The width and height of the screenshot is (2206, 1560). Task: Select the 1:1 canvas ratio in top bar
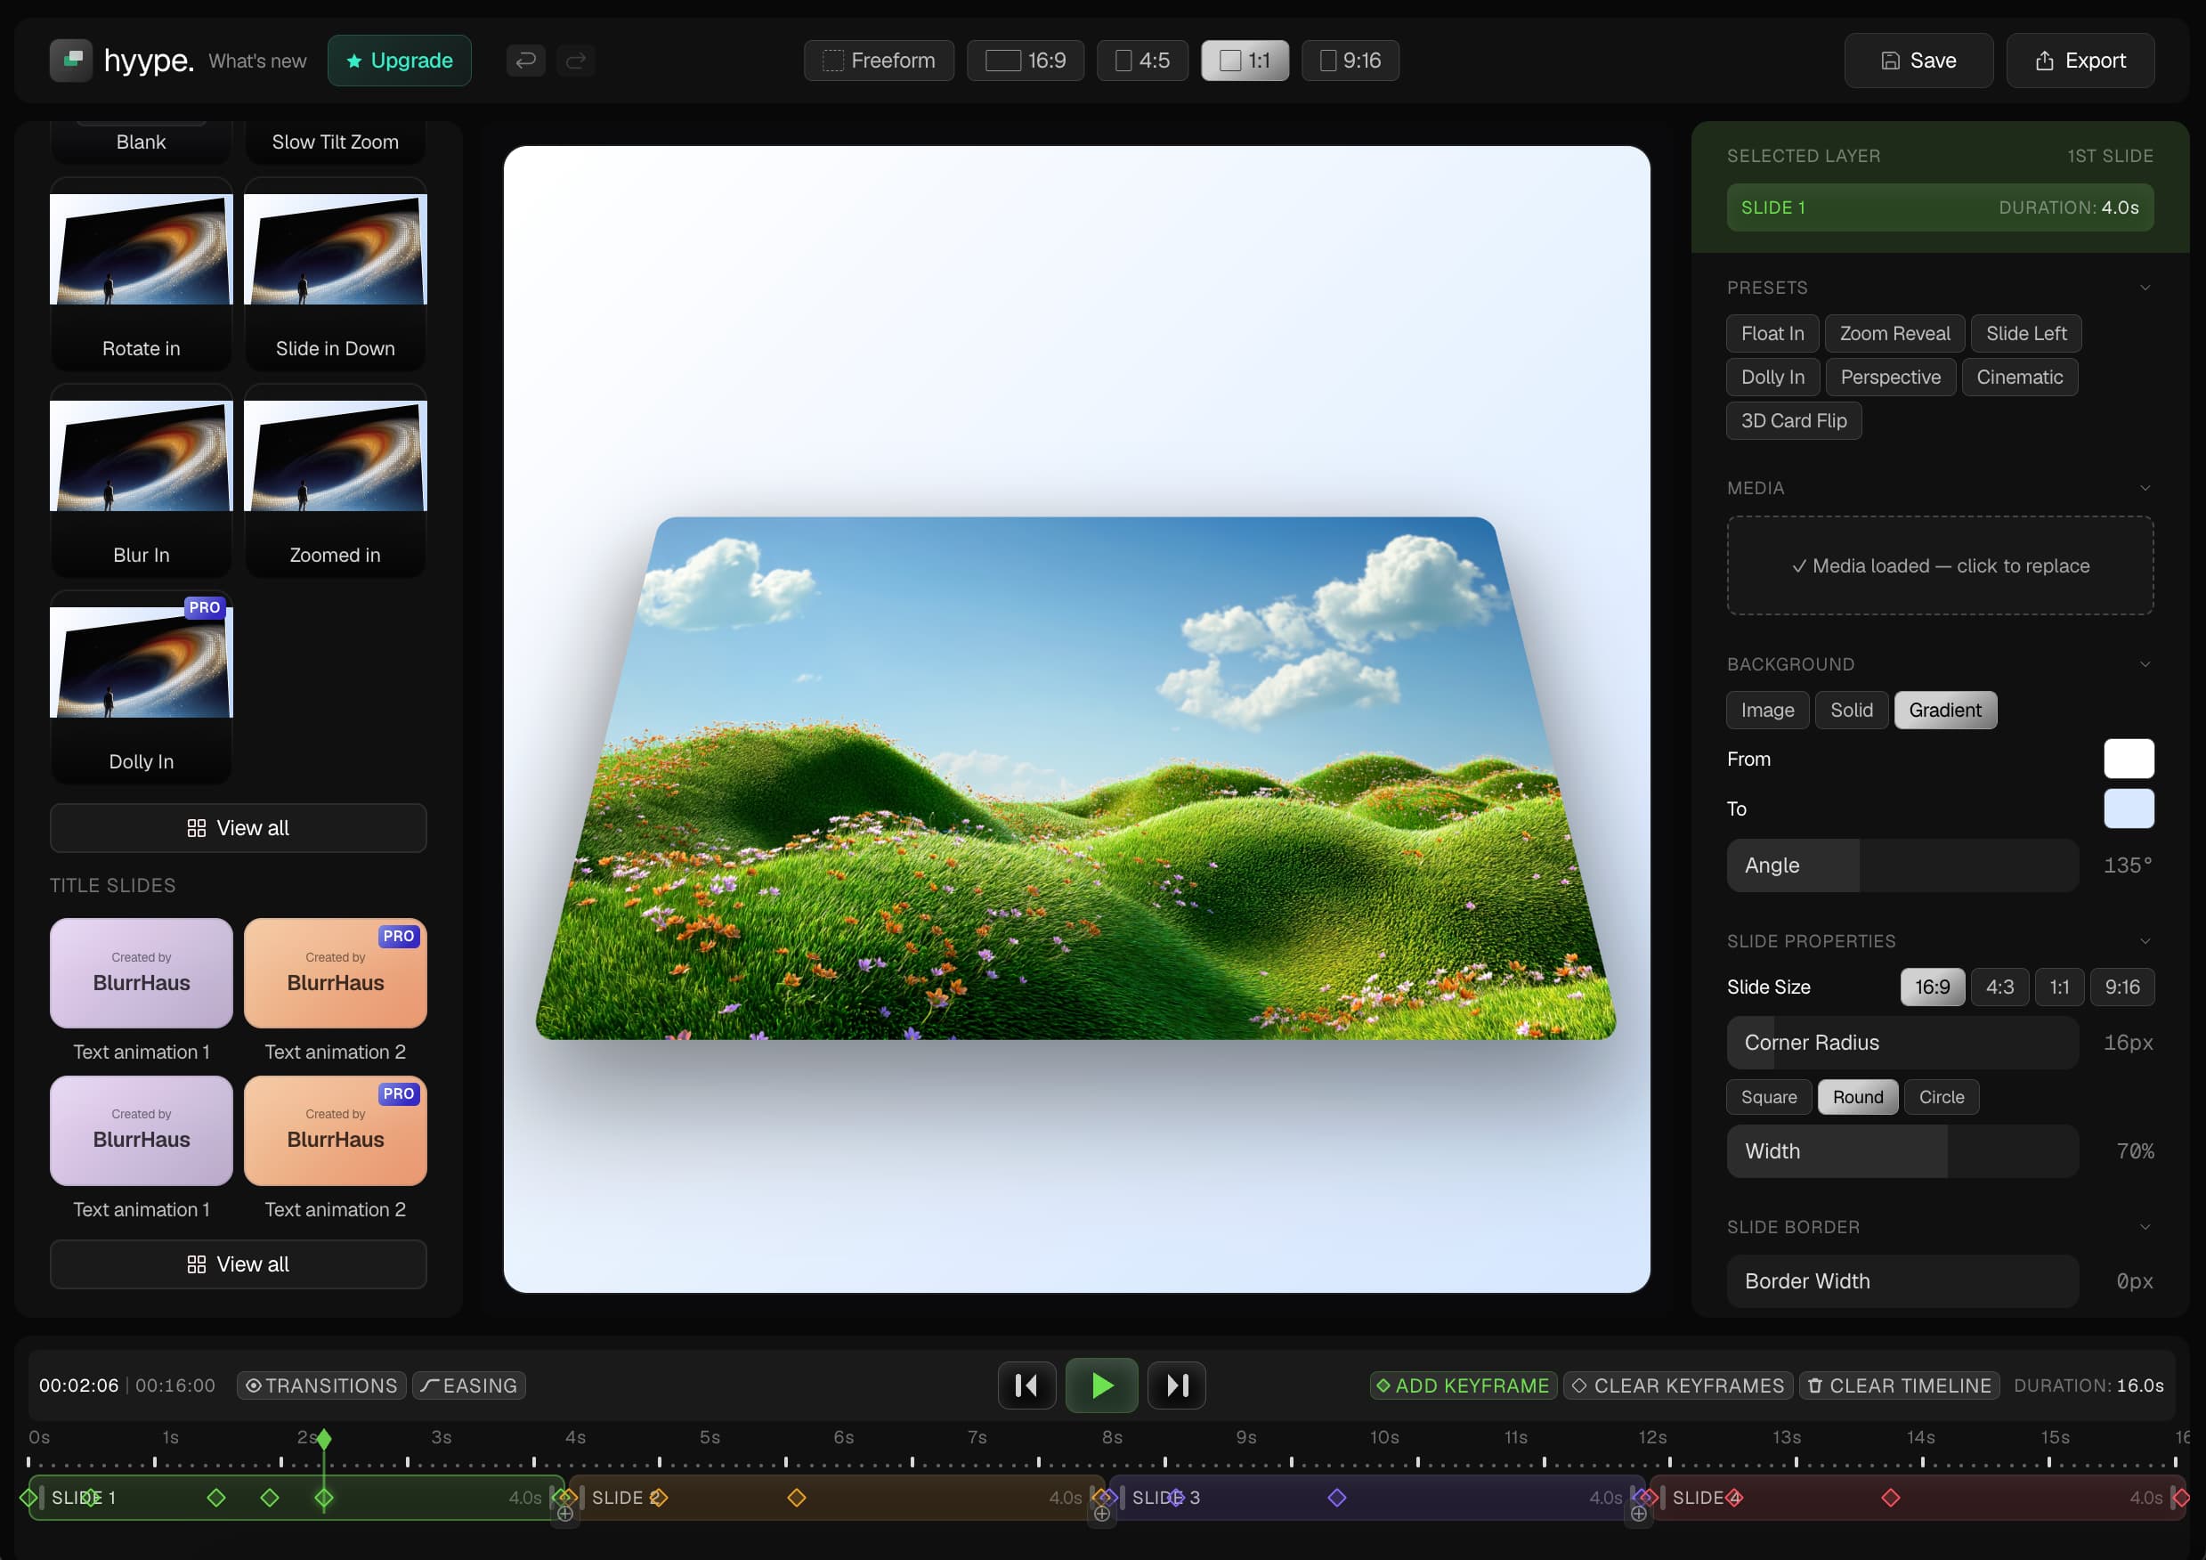click(1245, 61)
